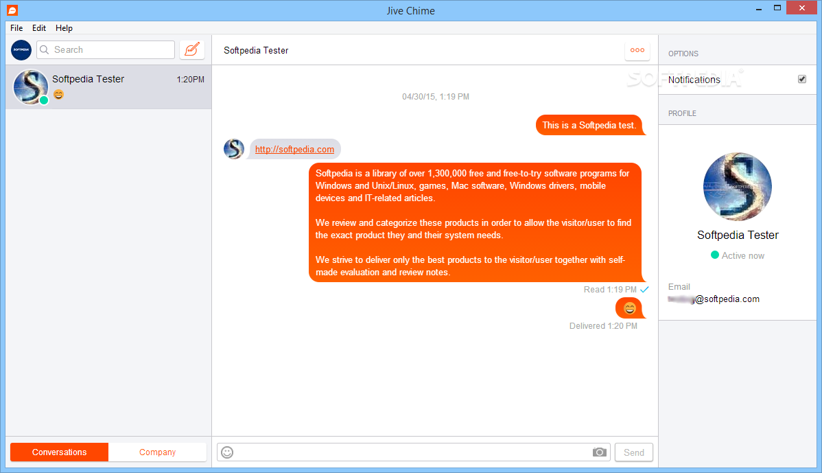Click the Softpedia Tester name under profile picture
The image size is (822, 473).
[x=738, y=235]
